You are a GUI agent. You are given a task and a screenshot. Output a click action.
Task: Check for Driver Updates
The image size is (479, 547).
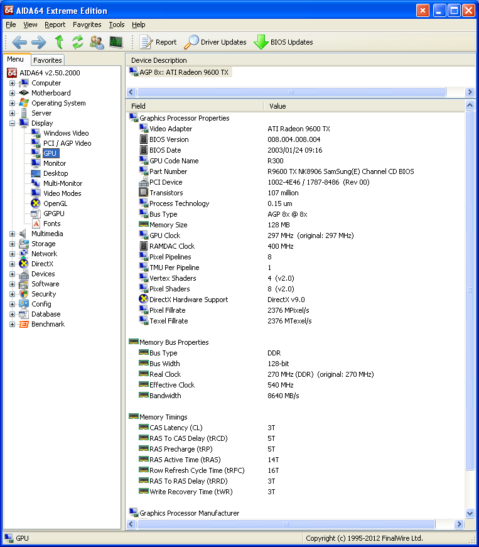point(215,42)
